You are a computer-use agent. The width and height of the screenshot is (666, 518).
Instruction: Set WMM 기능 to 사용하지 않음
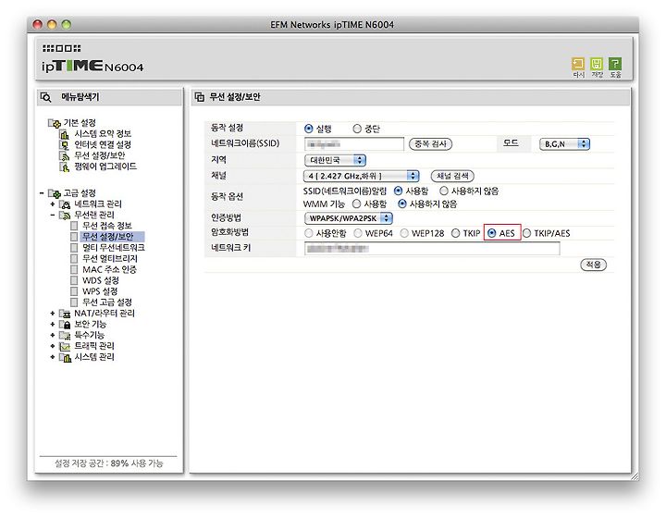tap(402, 204)
